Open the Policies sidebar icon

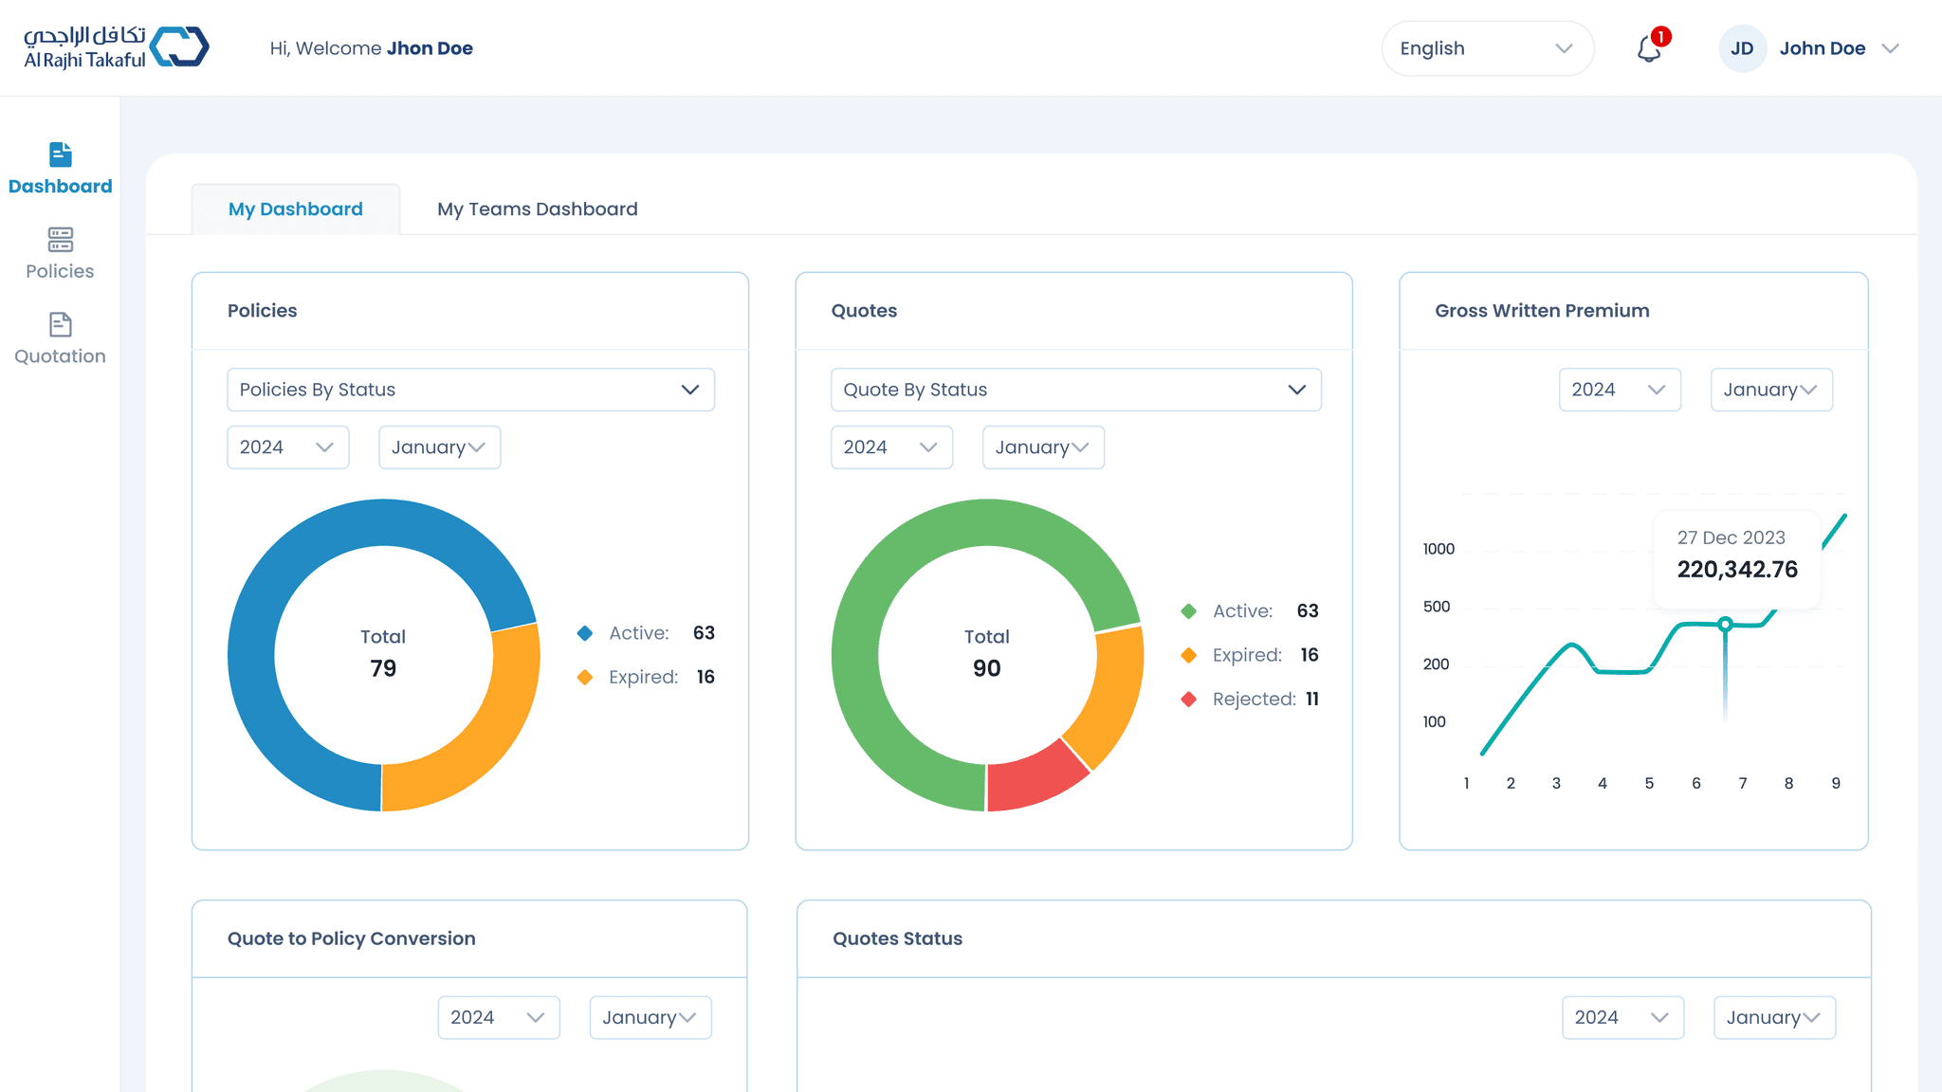click(x=60, y=239)
